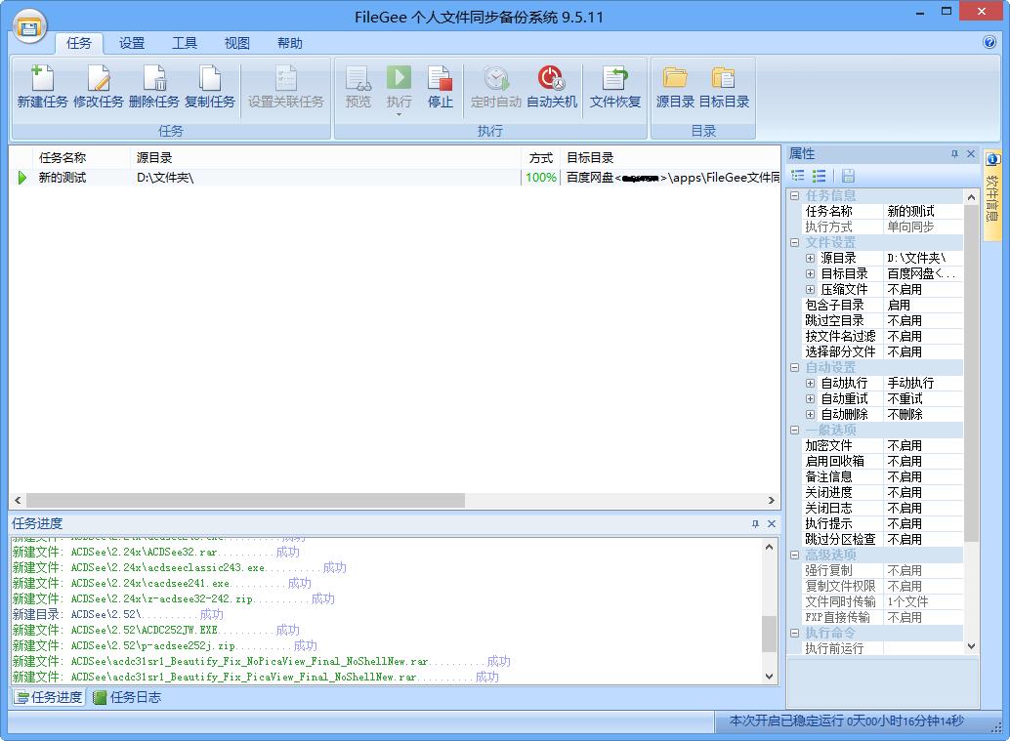Open the 源目录 source folder

(674, 79)
